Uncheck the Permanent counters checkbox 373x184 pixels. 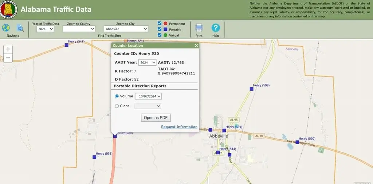pos(160,24)
